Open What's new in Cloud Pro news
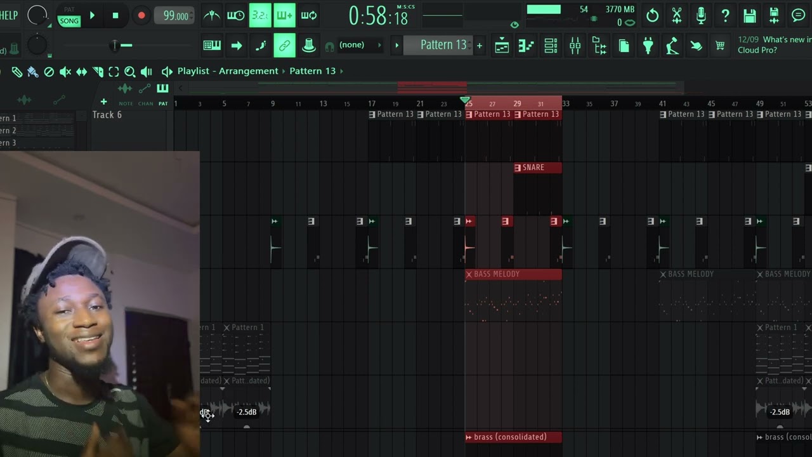The height and width of the screenshot is (457, 812). click(x=775, y=44)
